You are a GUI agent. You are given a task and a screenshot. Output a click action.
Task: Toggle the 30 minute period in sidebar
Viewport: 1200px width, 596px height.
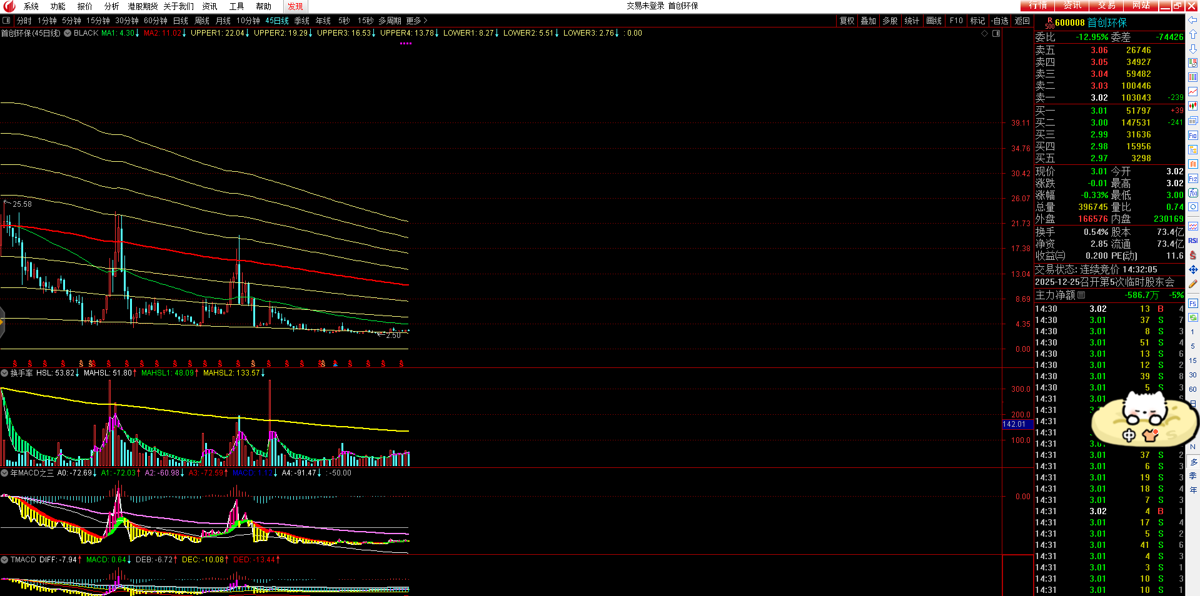tap(1192, 375)
